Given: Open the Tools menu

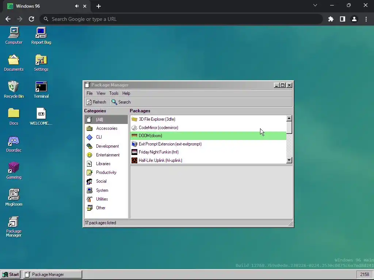Looking at the screenshot, I should click(114, 93).
